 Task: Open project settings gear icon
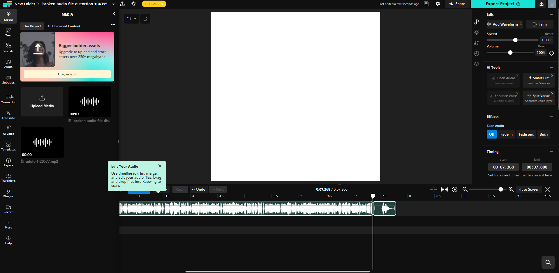point(438,4)
